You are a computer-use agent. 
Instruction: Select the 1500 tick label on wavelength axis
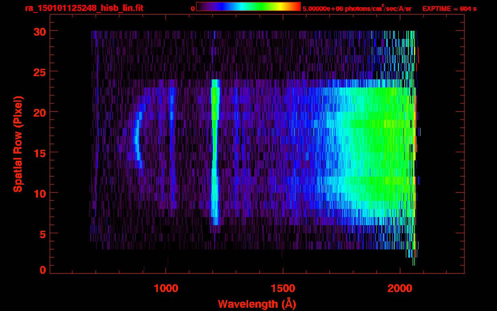[x=282, y=288]
